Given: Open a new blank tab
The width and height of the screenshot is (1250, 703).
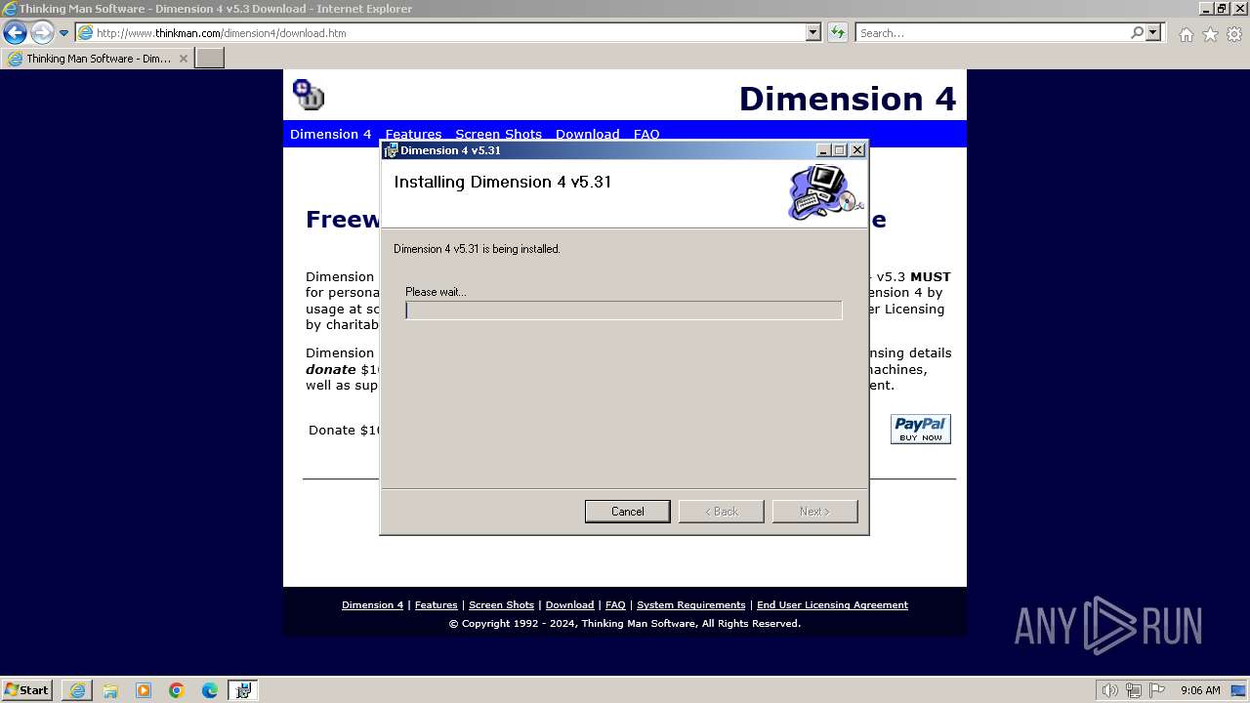Looking at the screenshot, I should 210,59.
